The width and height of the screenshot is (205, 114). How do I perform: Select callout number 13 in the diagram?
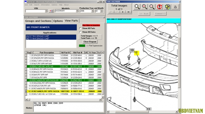point(132,50)
